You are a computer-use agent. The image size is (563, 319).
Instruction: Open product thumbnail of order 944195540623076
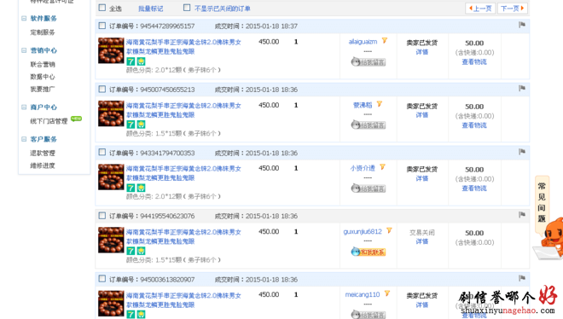[111, 240]
